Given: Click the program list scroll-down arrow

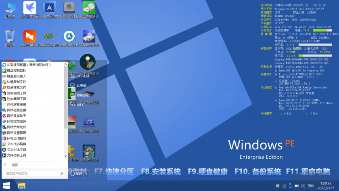Looking at the screenshot, I should tap(65, 156).
